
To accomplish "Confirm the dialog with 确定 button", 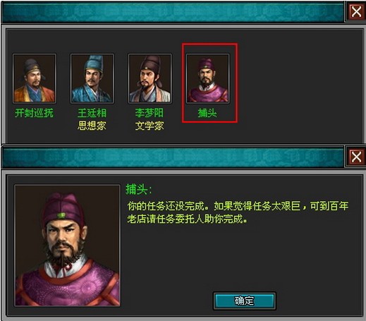I will click(245, 301).
